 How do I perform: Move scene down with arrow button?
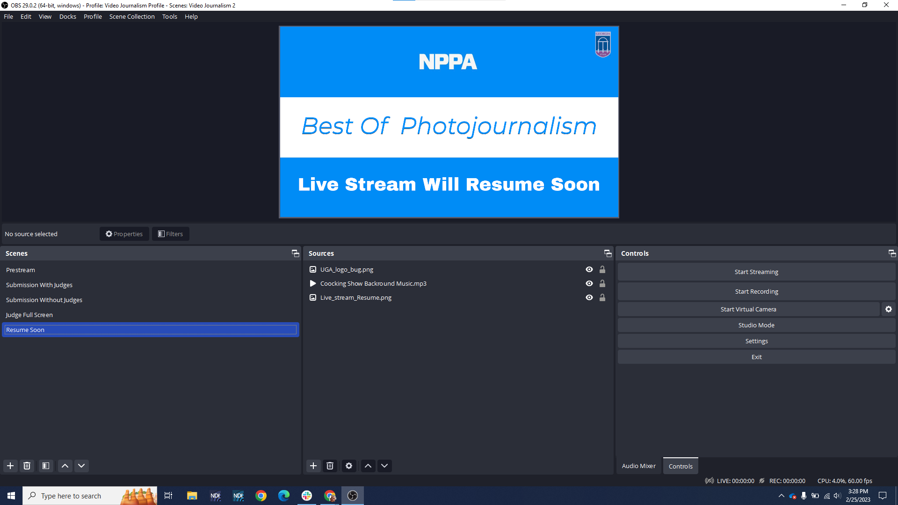point(81,466)
